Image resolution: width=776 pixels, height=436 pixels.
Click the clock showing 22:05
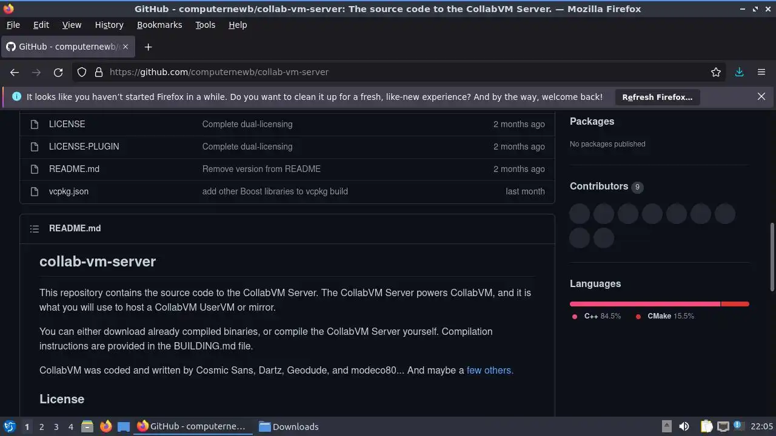tap(762, 426)
